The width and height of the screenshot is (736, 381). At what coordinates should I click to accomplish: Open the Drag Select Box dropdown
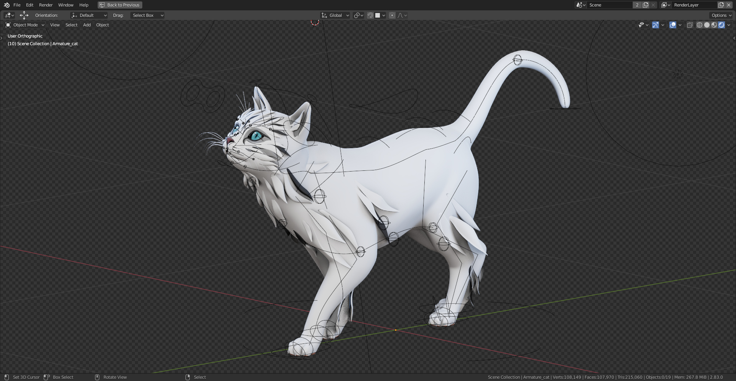tap(147, 15)
